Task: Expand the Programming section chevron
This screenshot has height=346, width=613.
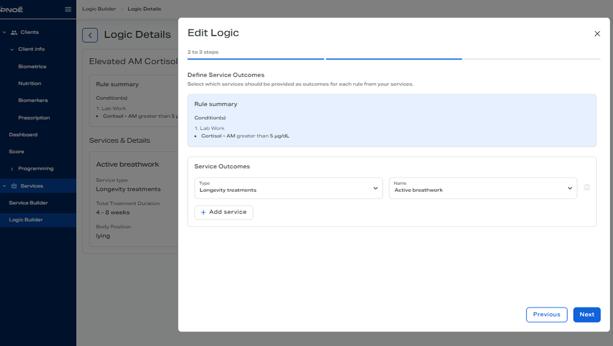Action: [12, 169]
